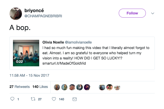The image size is (164, 109).
Task: Open the 27 Retweets list
Action: 20,87
